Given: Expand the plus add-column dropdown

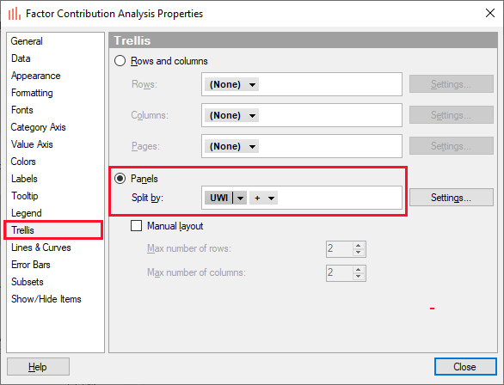Looking at the screenshot, I should pos(263,198).
